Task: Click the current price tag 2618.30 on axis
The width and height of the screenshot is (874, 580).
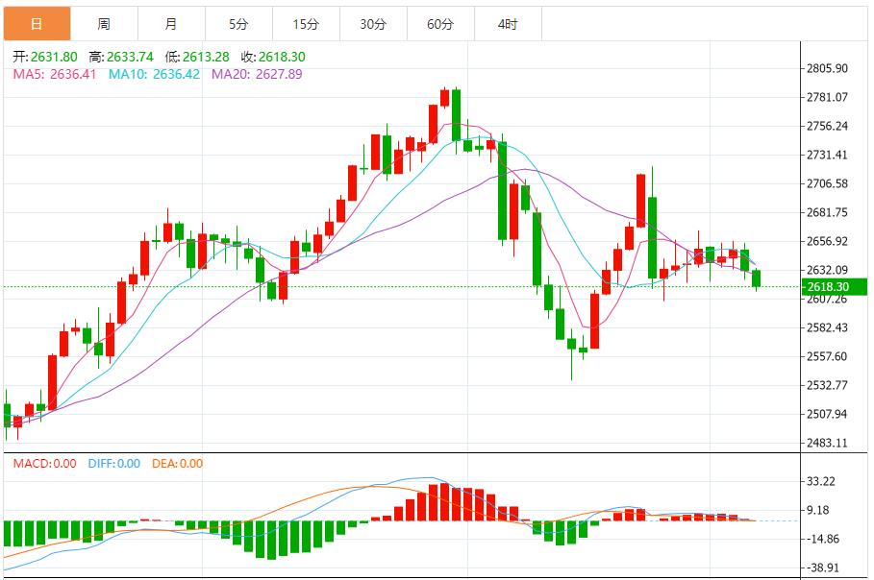Action: pos(827,286)
